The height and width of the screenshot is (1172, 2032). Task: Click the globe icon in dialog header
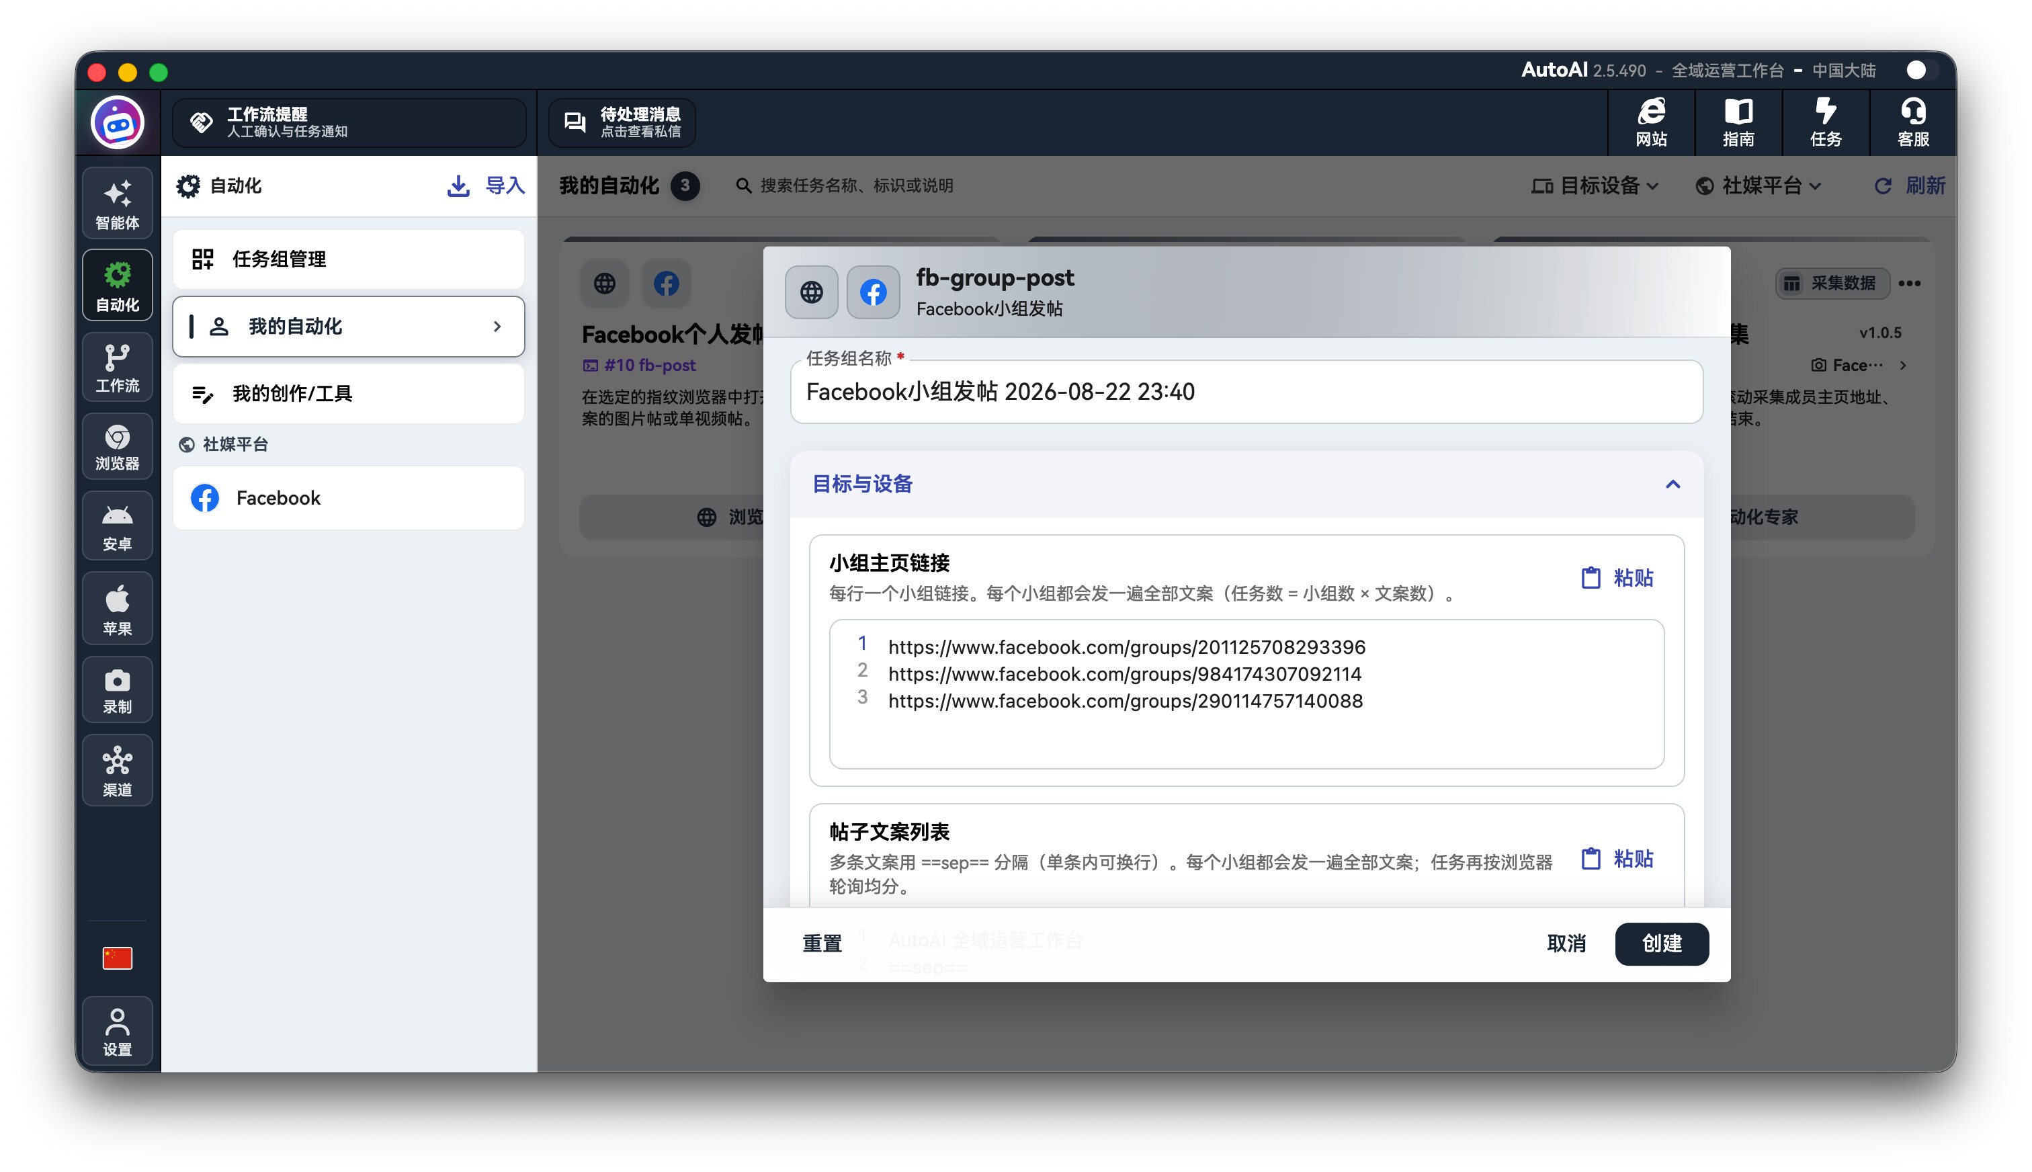point(811,292)
